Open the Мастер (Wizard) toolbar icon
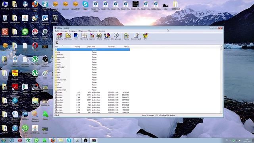The height and width of the screenshot is (143, 254). [107, 36]
